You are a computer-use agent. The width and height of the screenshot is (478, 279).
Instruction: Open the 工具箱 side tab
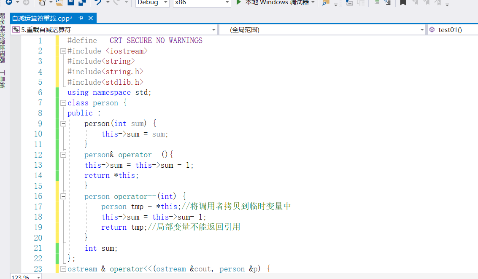tap(3, 79)
